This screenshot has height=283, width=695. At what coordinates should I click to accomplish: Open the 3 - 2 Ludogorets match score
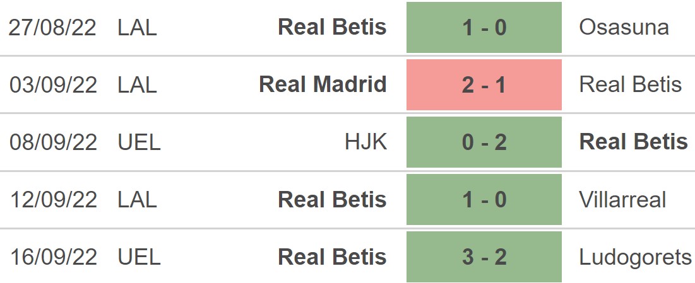[484, 257]
